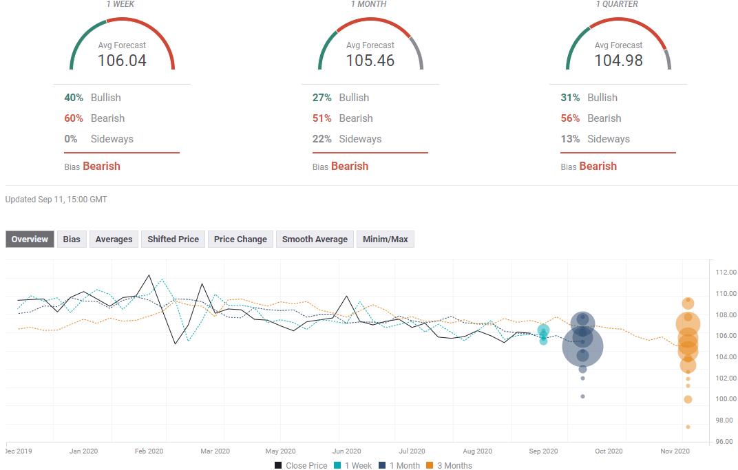Click the lowest navy 1 Month forecast dot
The image size is (738, 470).
[582, 396]
